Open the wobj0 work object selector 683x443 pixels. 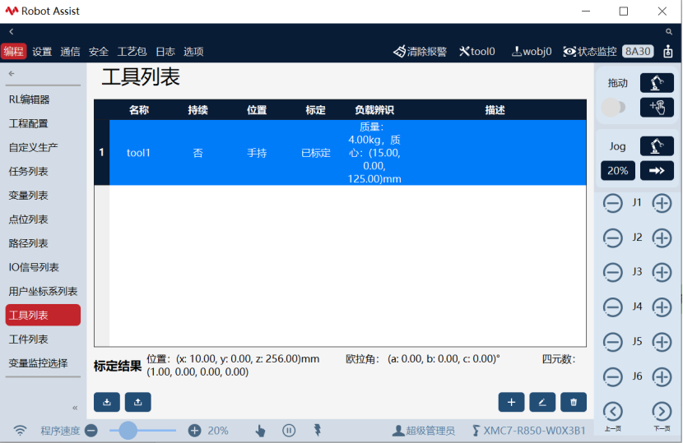[x=532, y=51]
